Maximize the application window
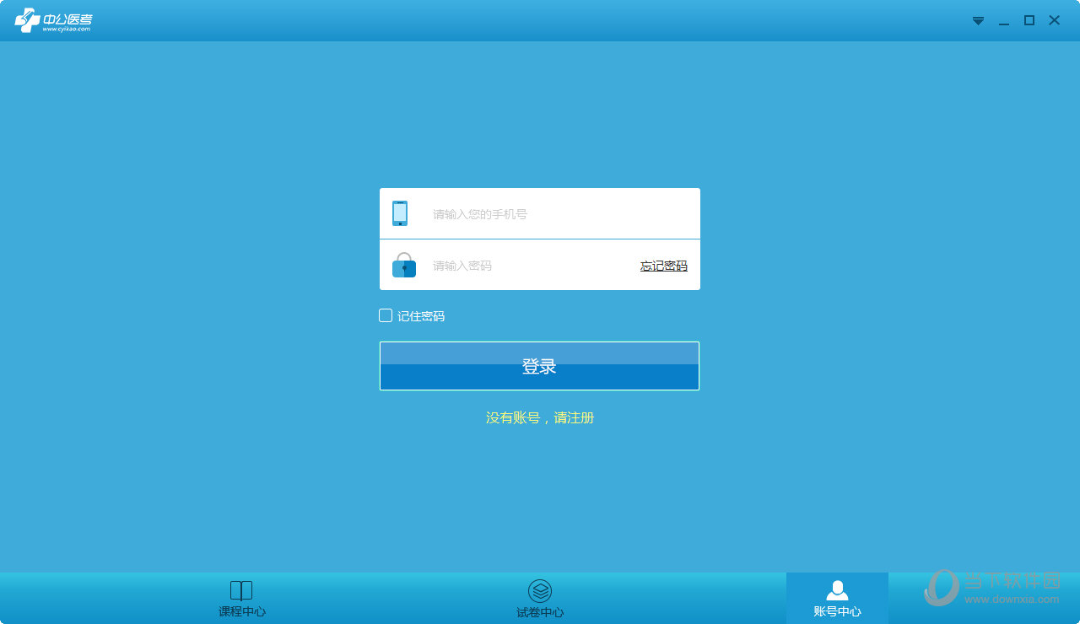This screenshot has height=624, width=1080. [1029, 20]
